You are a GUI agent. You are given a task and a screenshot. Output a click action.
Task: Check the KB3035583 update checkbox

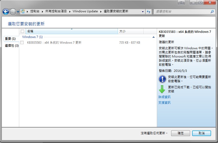(x=22, y=43)
